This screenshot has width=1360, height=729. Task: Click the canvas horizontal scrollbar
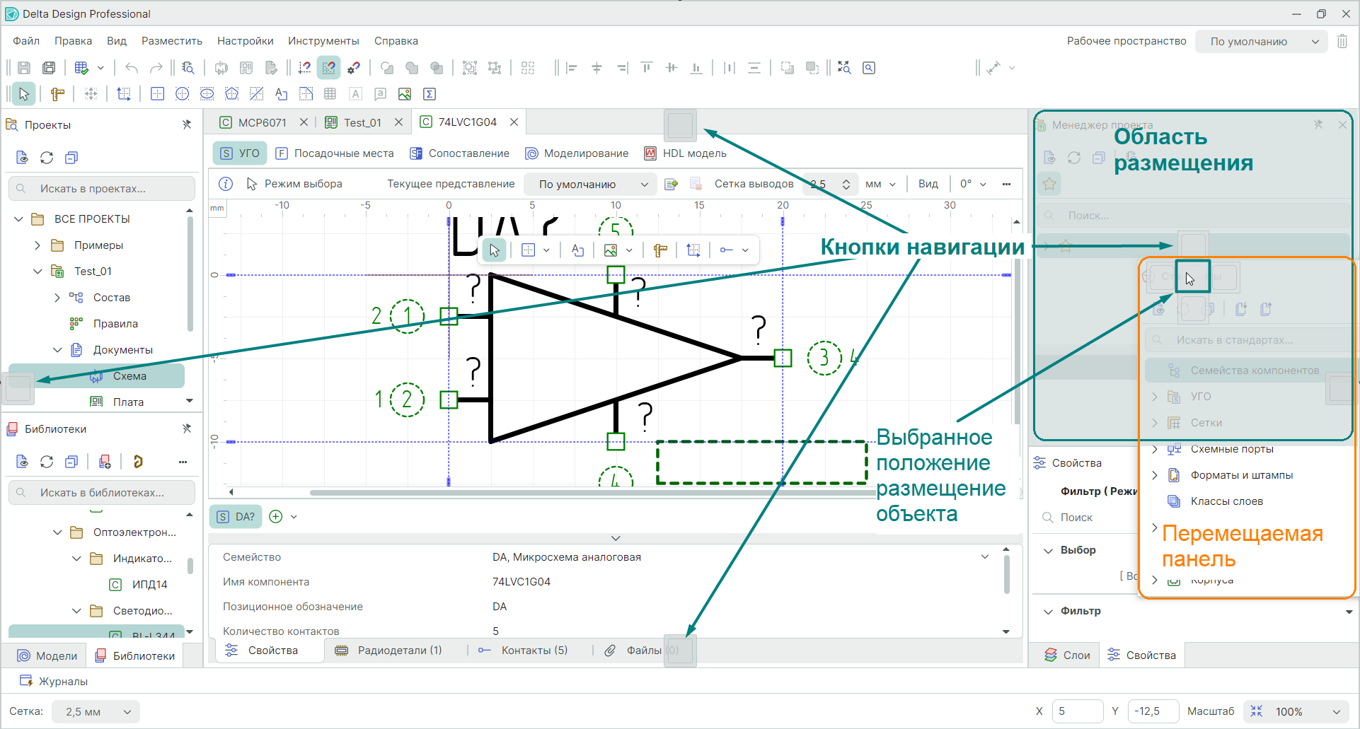click(566, 492)
